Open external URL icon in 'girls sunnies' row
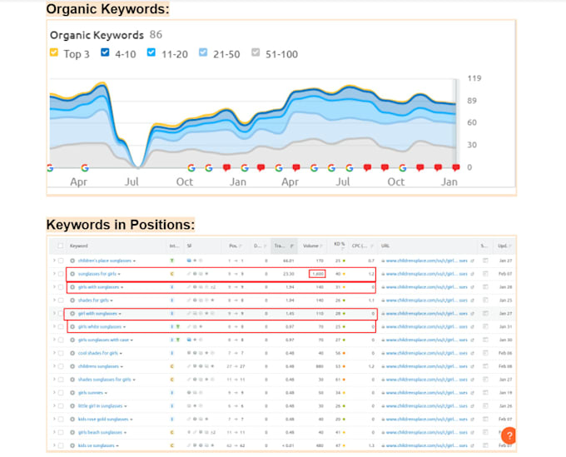Viewport: 566px width, 457px height. pyautogui.click(x=472, y=393)
